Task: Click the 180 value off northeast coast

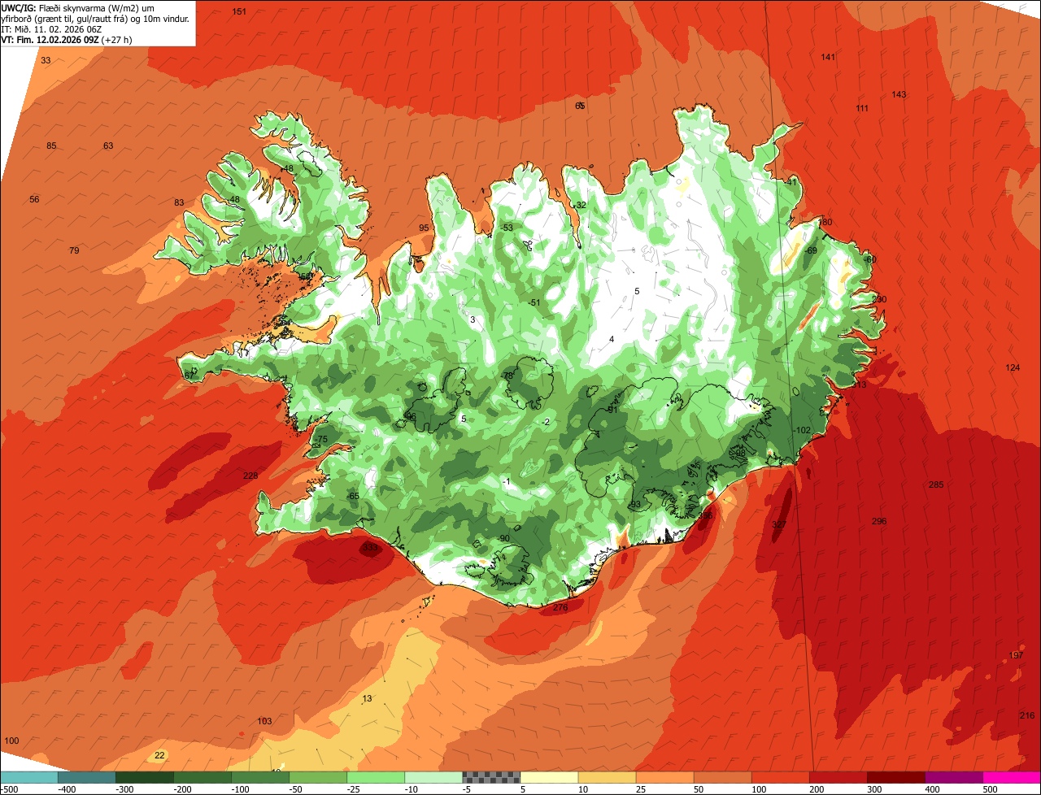Action: pos(825,222)
